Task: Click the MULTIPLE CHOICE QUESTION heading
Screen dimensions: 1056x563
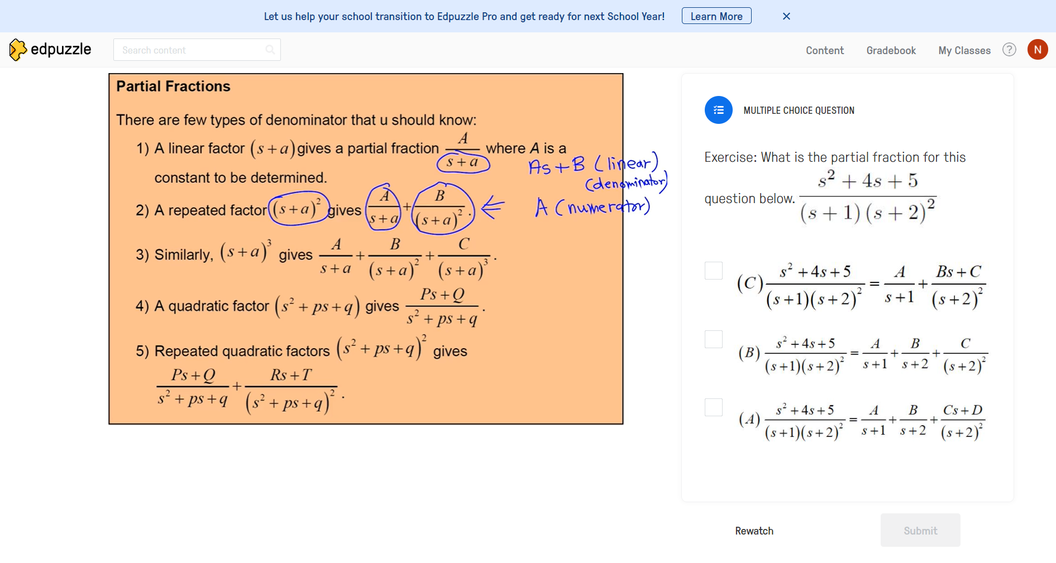Action: tap(799, 110)
